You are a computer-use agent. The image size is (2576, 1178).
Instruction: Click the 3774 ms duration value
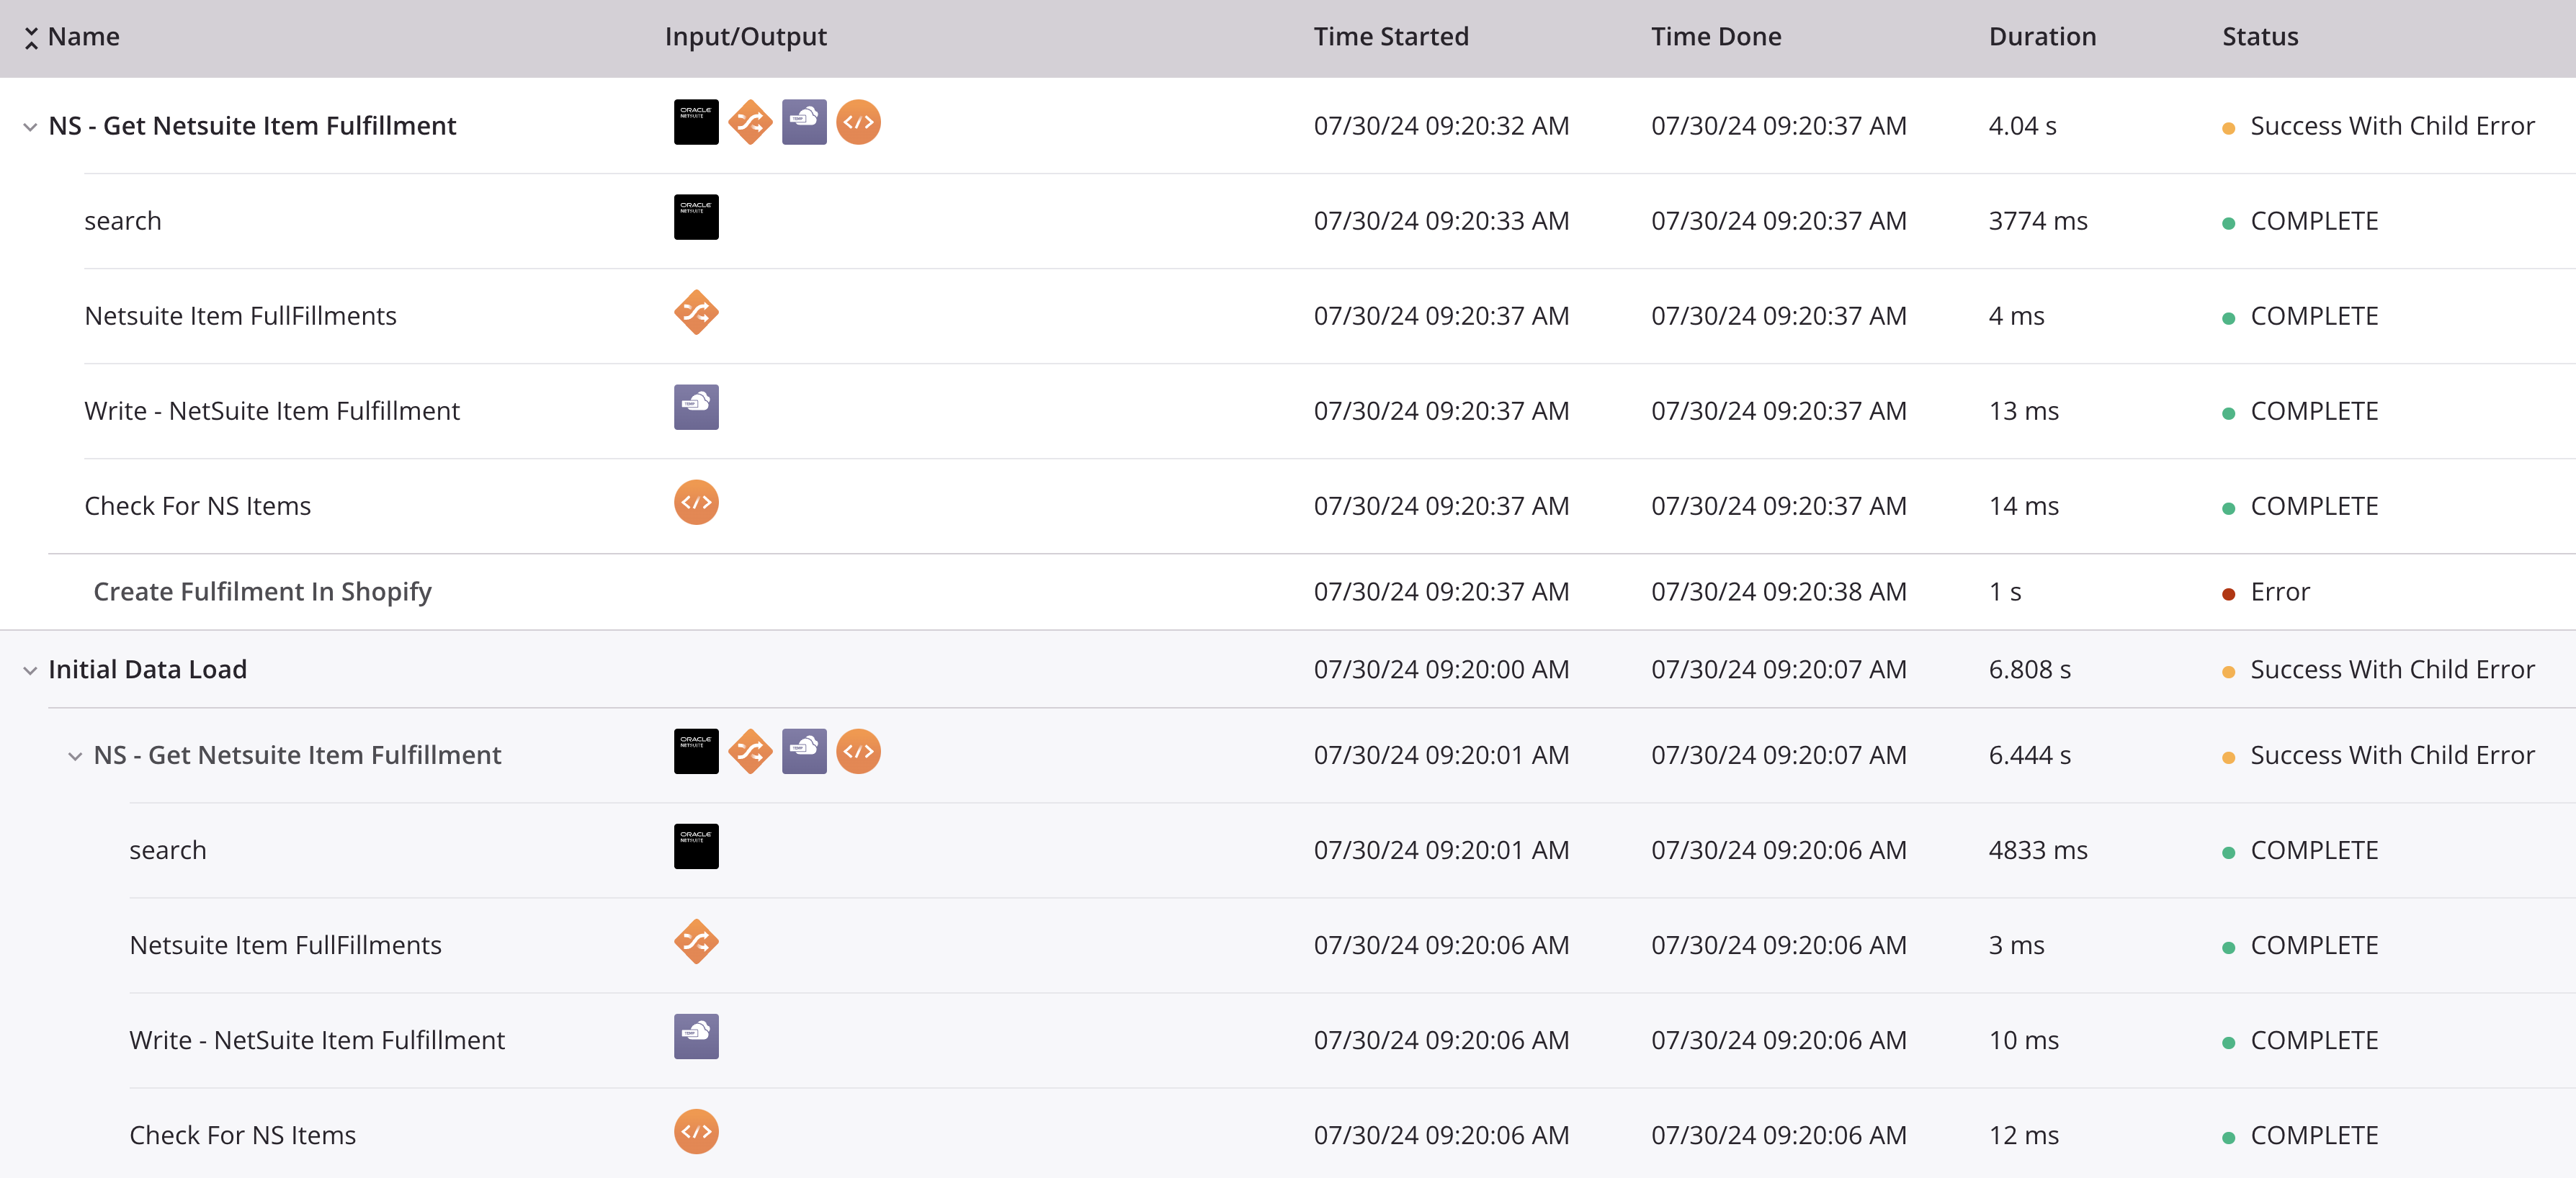(x=2038, y=221)
